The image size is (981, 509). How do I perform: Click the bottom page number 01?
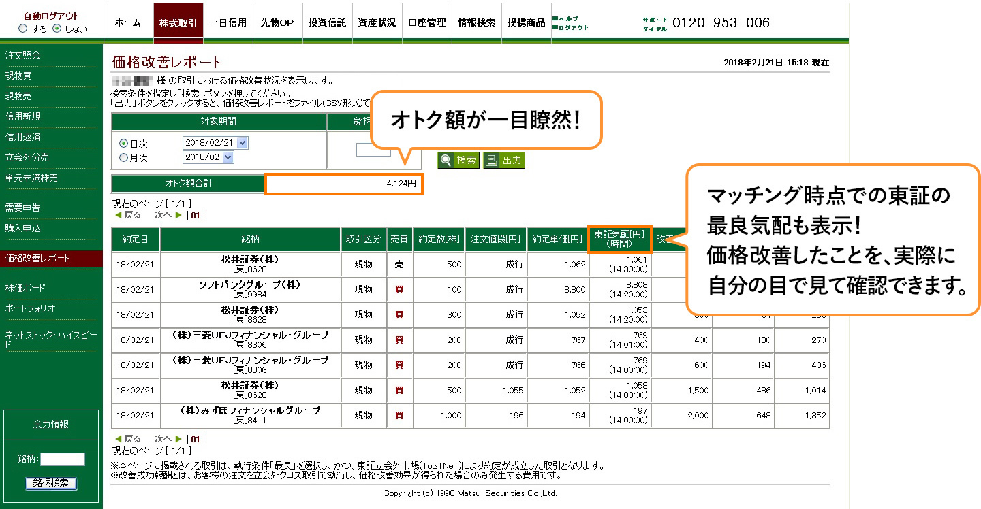(196, 439)
